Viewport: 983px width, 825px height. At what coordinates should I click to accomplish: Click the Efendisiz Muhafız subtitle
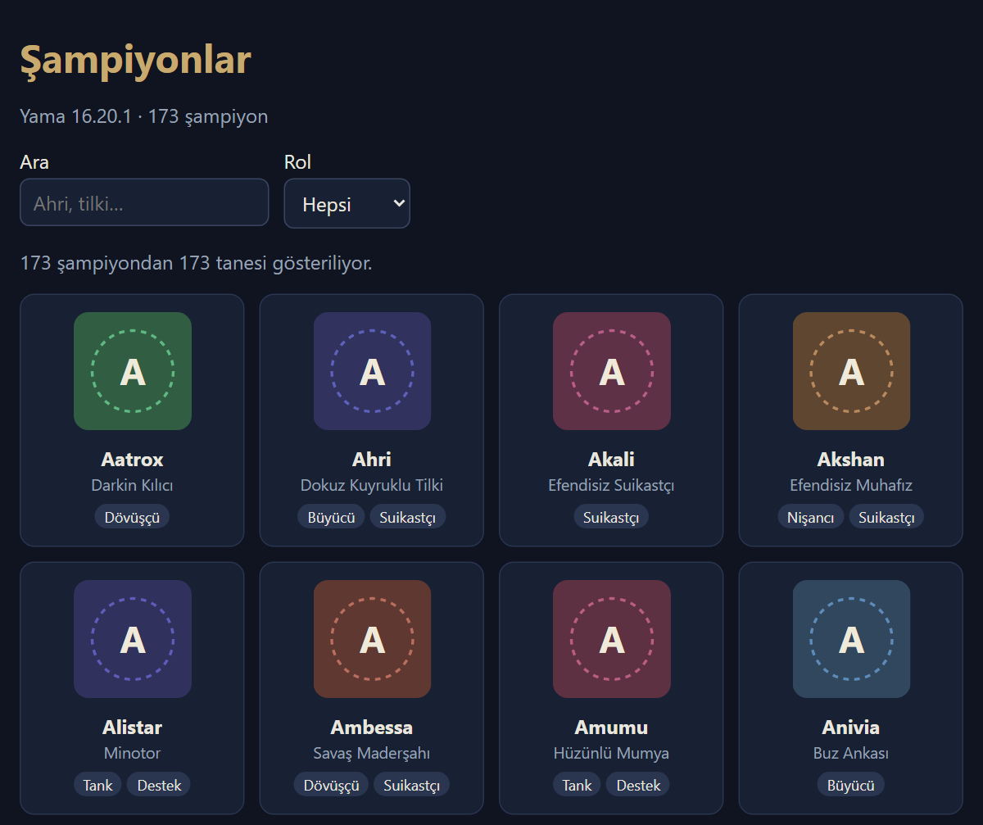851,486
